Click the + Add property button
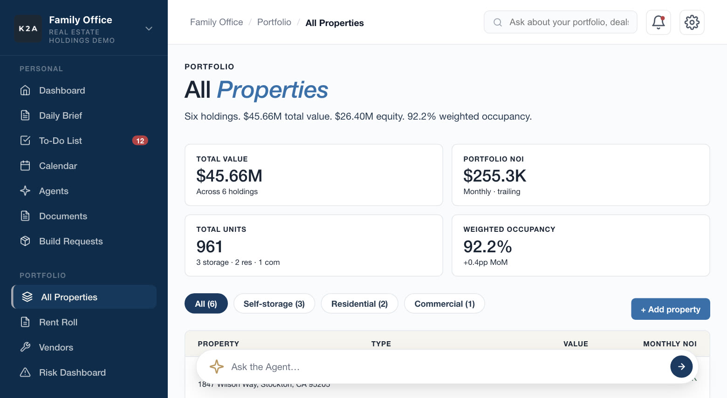 tap(671, 309)
